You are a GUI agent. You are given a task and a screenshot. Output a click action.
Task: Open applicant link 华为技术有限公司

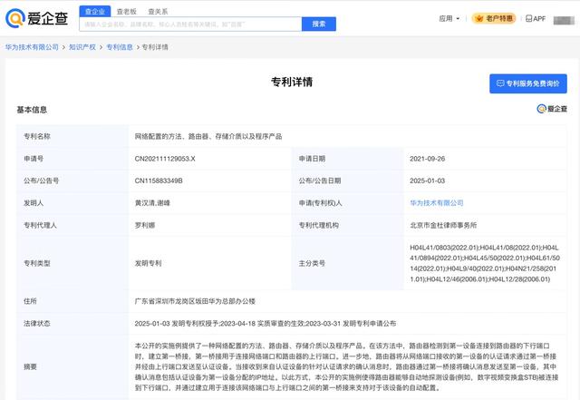point(437,203)
